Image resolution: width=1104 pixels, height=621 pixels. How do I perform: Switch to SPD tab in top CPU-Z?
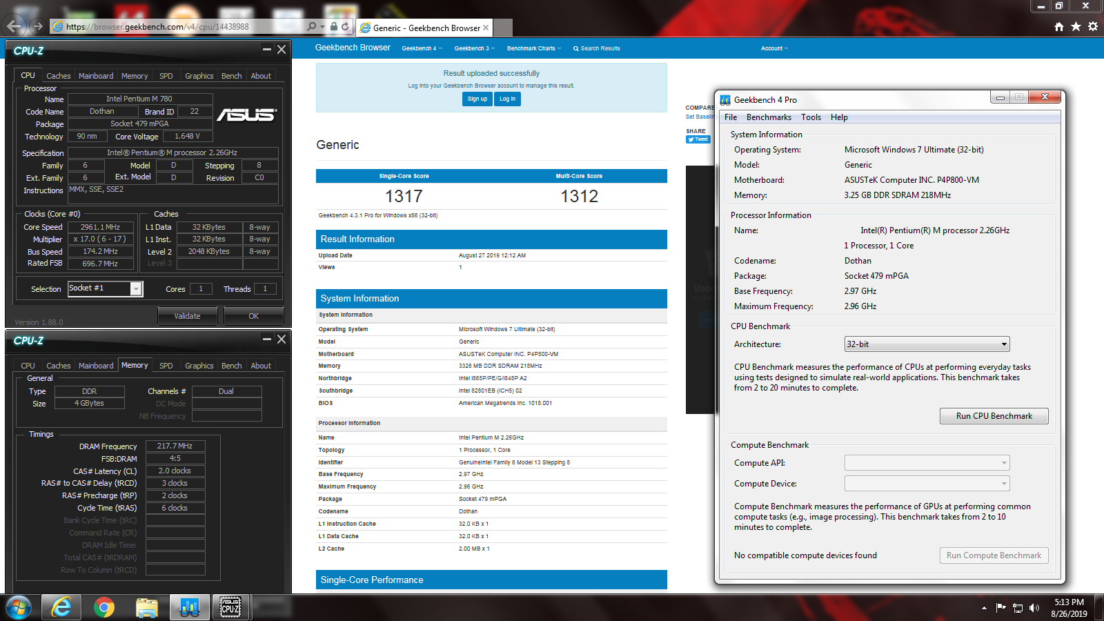(166, 76)
